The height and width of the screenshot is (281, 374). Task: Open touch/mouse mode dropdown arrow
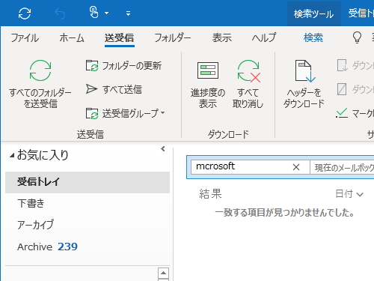coord(106,13)
